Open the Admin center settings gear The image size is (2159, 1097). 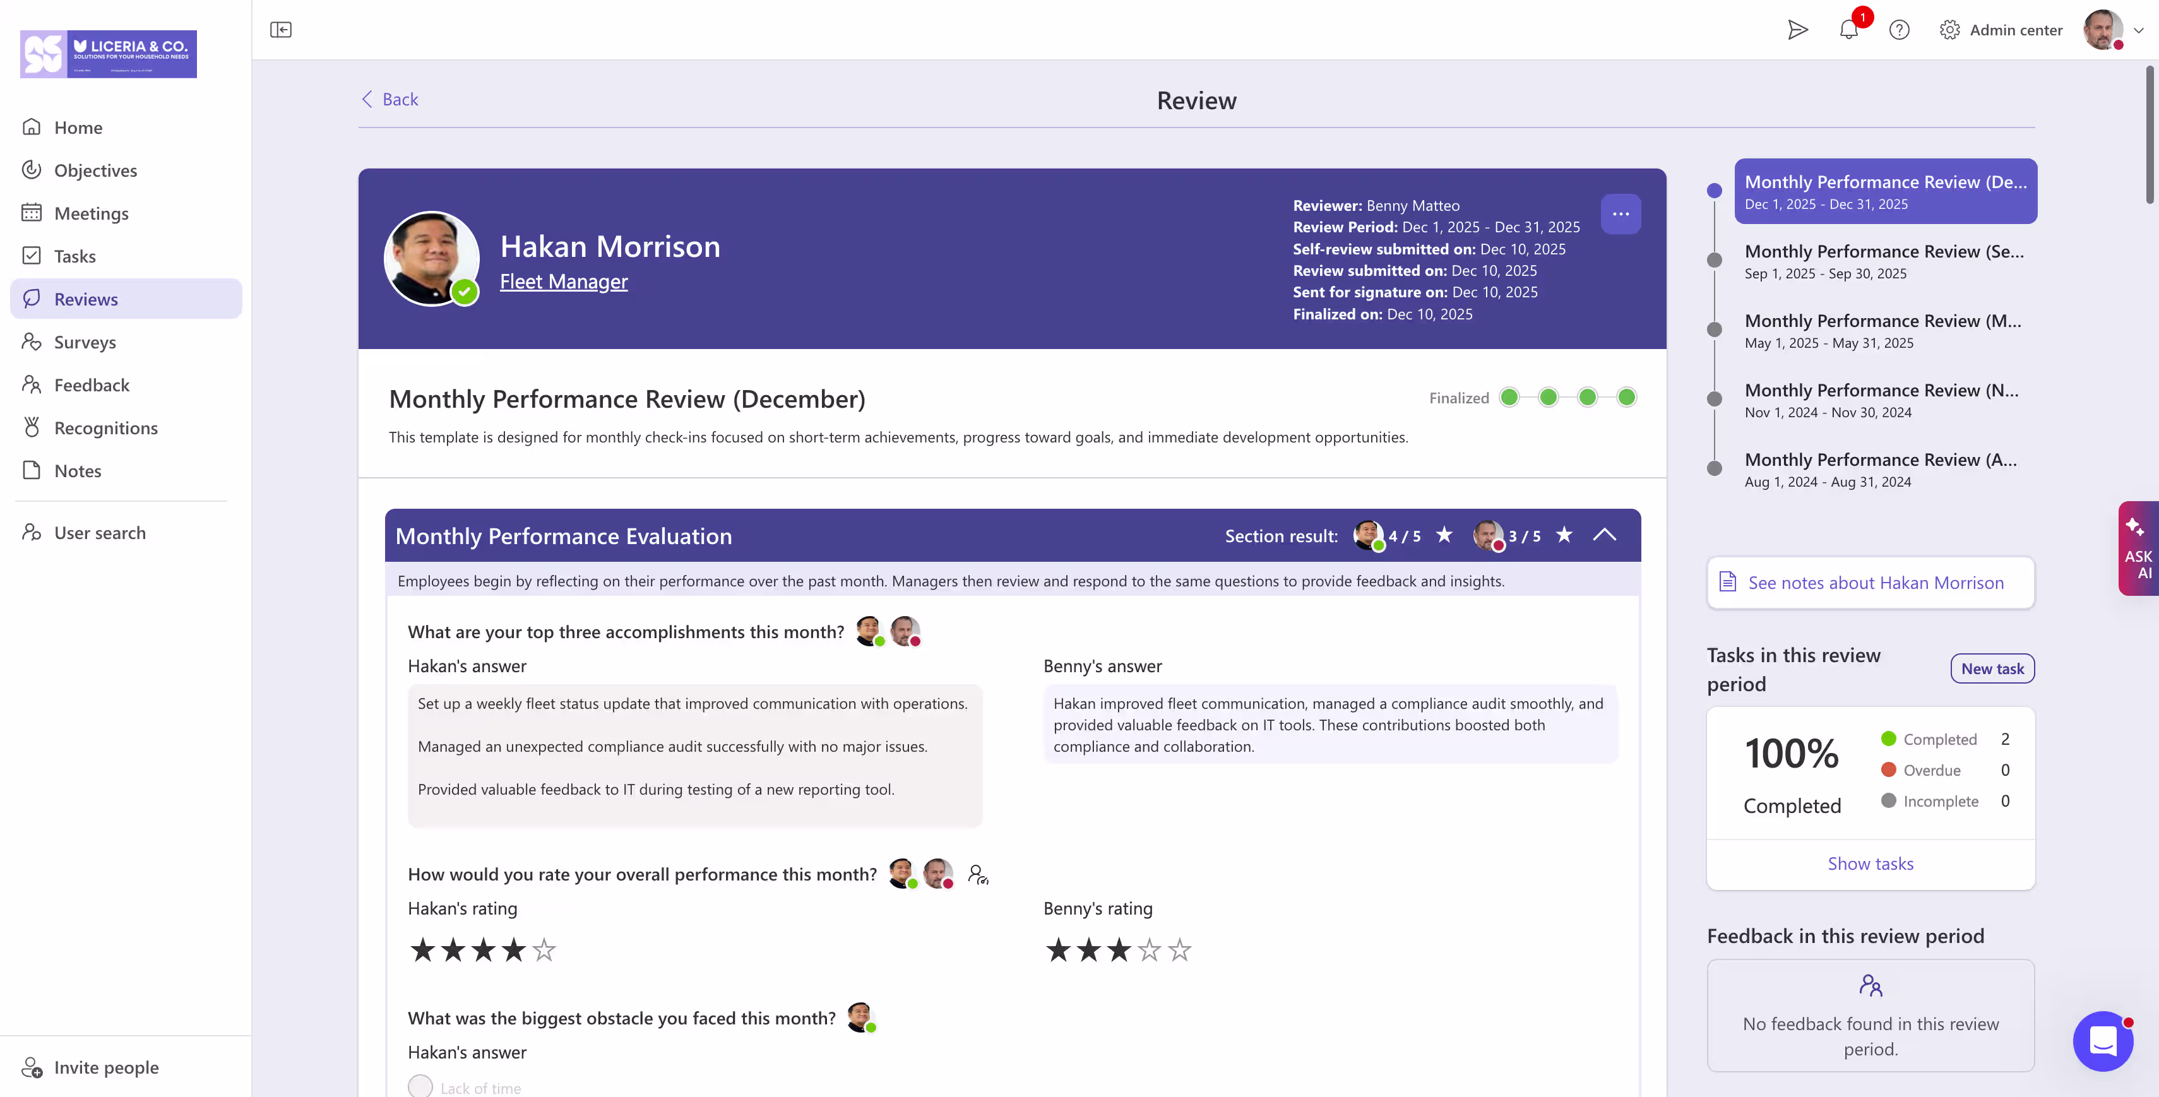(1949, 30)
